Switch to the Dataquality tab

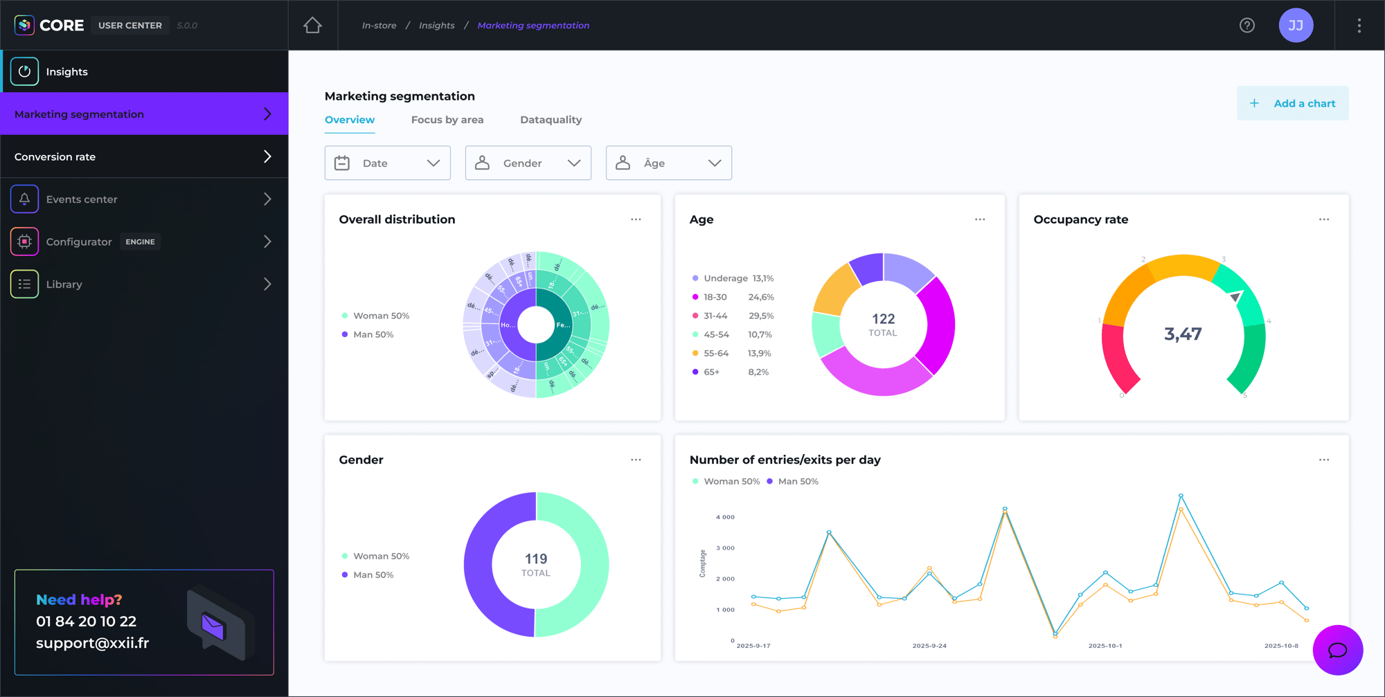[x=551, y=120]
